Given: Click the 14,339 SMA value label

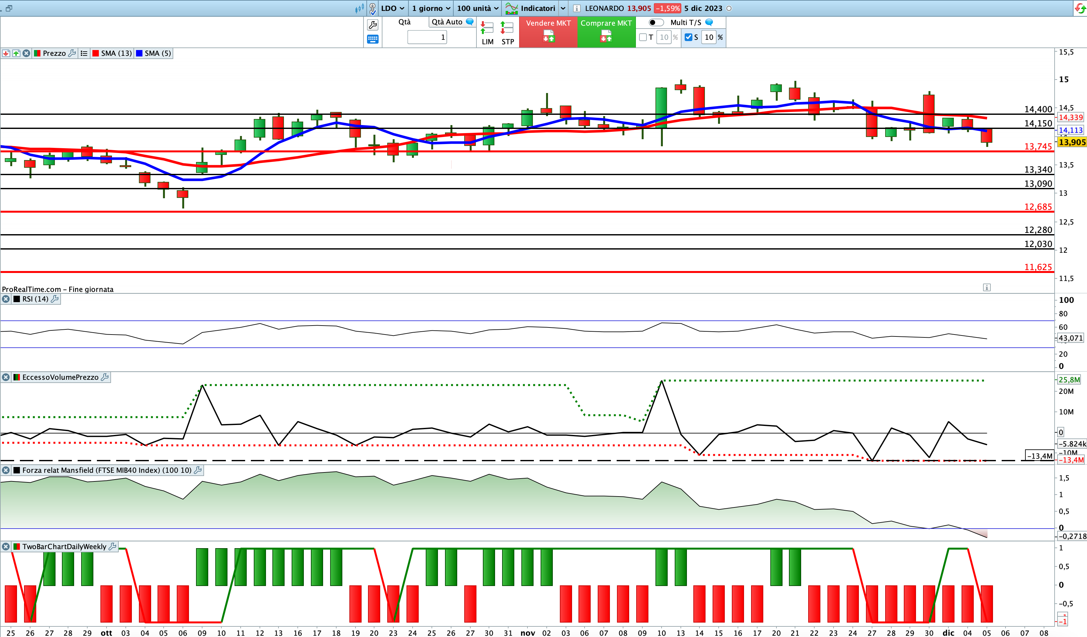Looking at the screenshot, I should 1071,117.
